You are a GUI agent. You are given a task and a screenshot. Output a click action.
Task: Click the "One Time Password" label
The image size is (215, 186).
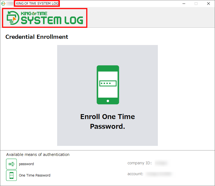pos(35,175)
